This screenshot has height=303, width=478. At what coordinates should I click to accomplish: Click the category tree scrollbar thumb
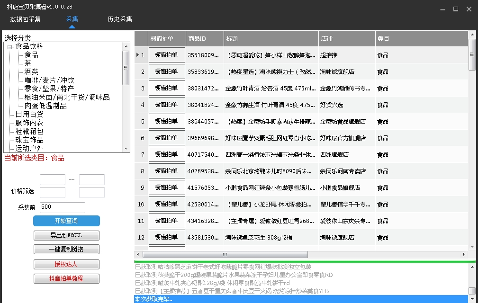tap(126, 68)
